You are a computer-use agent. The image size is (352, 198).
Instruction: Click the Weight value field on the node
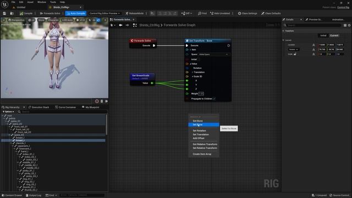(201, 94)
